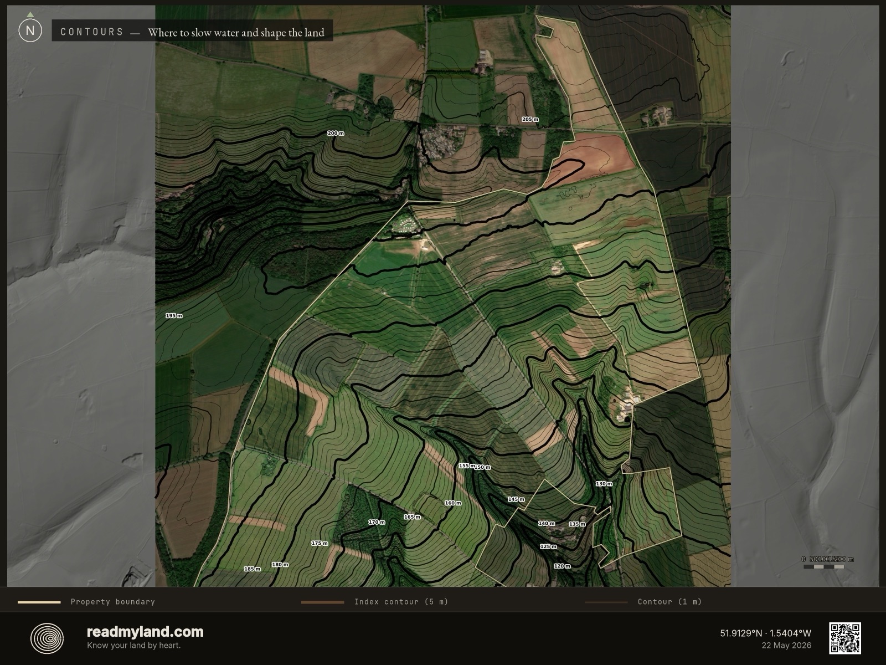
Task: Click the coordinates 51.9129°N · 1.5404°W
Action: pyautogui.click(x=766, y=633)
